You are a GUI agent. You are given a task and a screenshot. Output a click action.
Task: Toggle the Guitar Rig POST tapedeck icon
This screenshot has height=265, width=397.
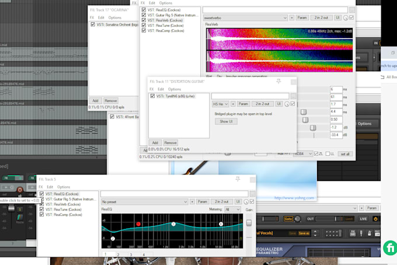[377, 233]
